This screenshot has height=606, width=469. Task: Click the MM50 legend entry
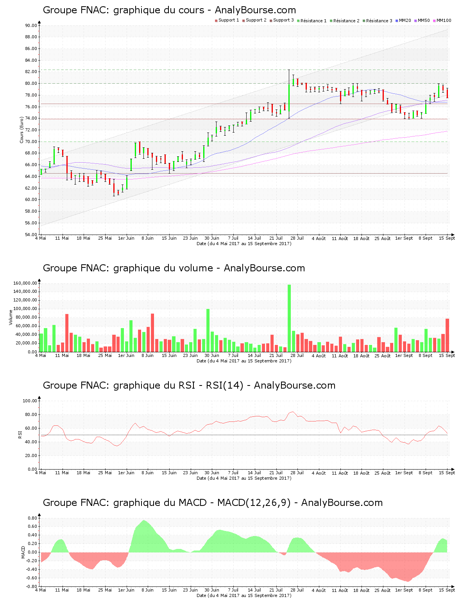[x=422, y=20]
